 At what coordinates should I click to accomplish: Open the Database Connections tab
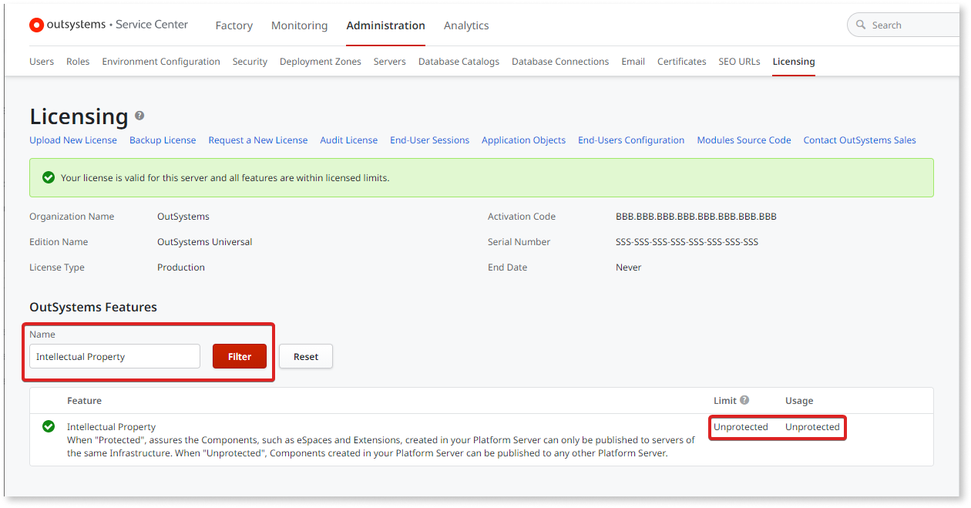[x=560, y=62]
